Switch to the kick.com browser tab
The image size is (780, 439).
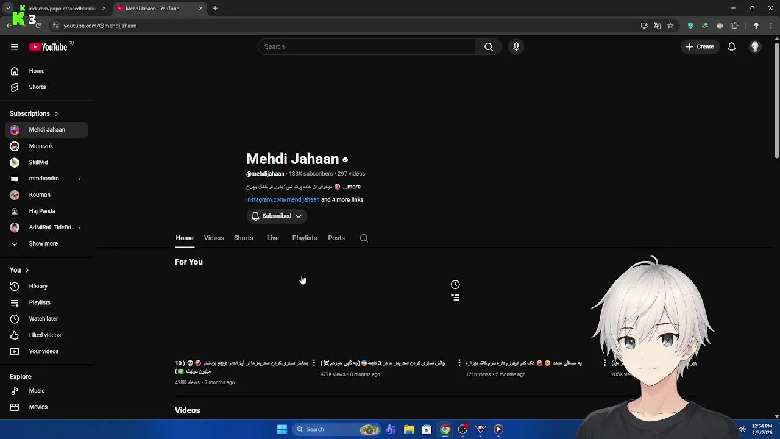[61, 9]
